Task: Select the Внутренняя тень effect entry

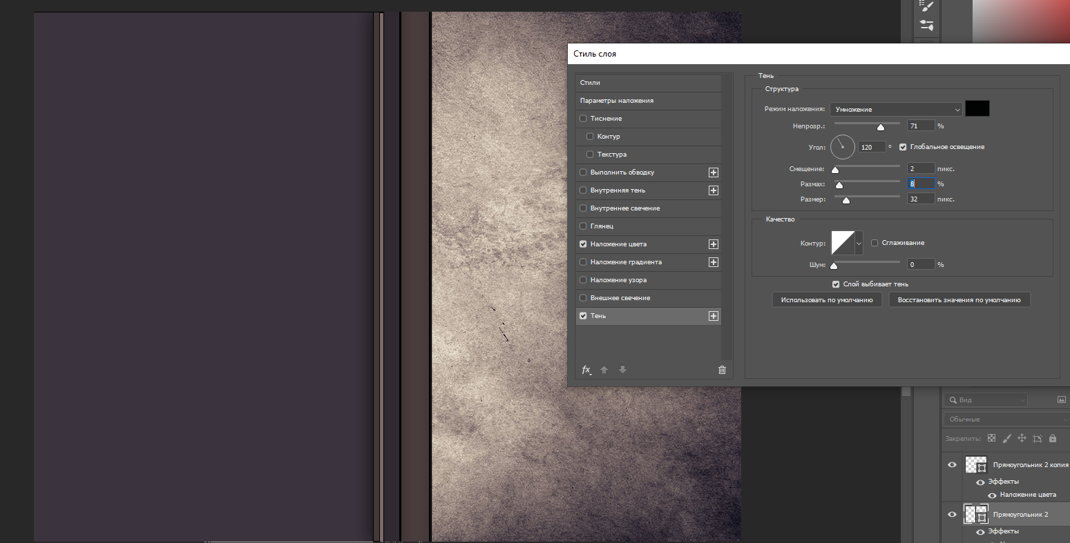Action: click(618, 190)
